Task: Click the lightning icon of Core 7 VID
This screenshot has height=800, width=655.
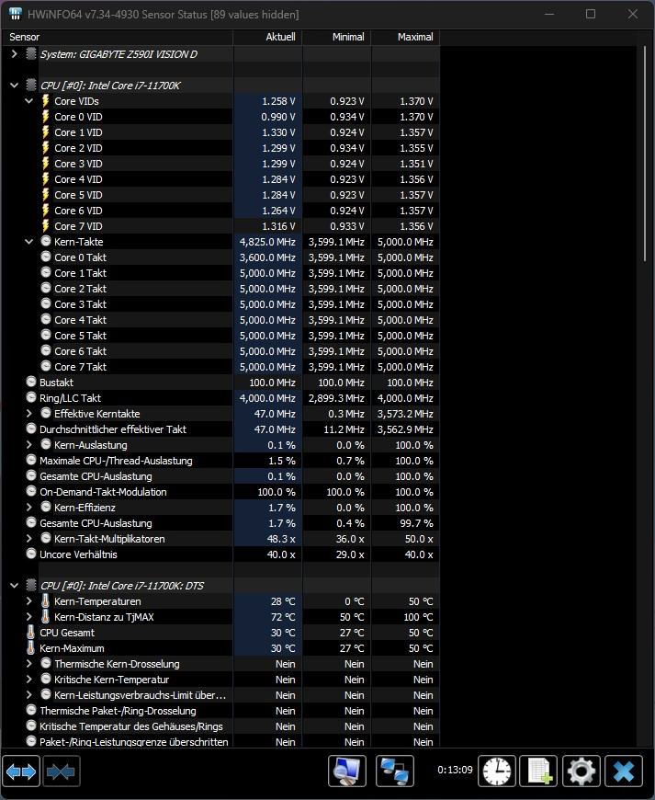Action: coord(45,225)
